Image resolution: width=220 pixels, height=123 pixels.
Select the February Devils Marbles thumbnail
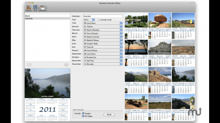[x=160, y=26]
